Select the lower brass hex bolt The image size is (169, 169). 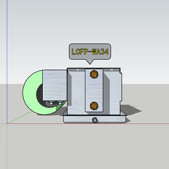point(94,106)
